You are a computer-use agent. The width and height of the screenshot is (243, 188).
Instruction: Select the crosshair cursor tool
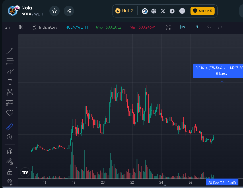[x=10, y=41]
